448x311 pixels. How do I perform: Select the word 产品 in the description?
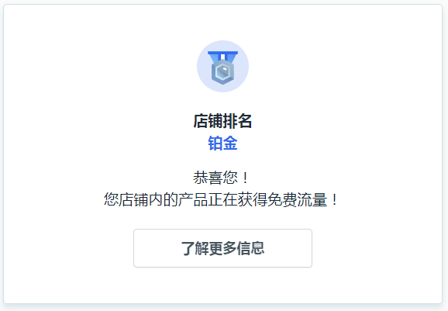(x=193, y=199)
